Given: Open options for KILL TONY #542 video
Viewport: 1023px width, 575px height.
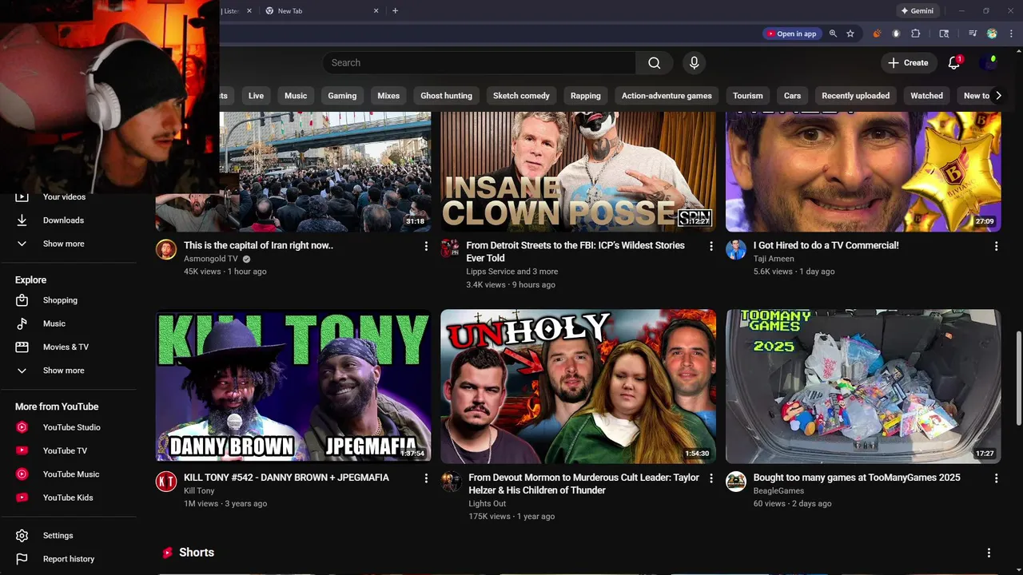Looking at the screenshot, I should (426, 478).
